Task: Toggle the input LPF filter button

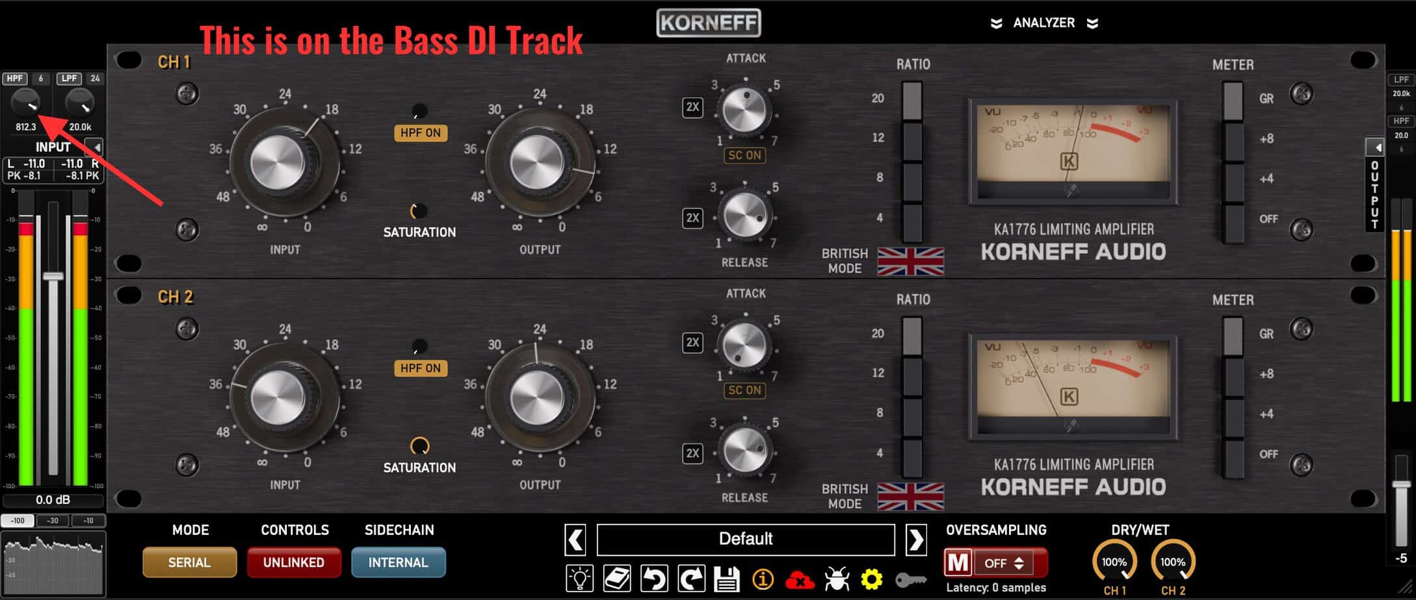Action: [x=69, y=79]
